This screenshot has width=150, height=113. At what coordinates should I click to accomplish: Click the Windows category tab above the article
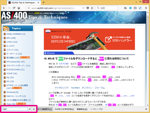click(x=59, y=53)
